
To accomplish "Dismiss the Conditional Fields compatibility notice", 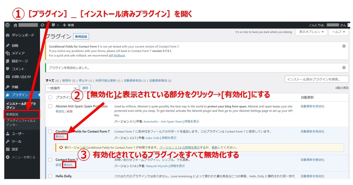I will click(x=344, y=46).
